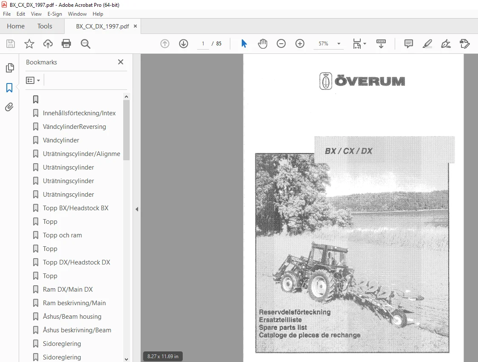The width and height of the screenshot is (478, 362).
Task: Open the Attachments paperclip panel
Action: click(x=9, y=107)
